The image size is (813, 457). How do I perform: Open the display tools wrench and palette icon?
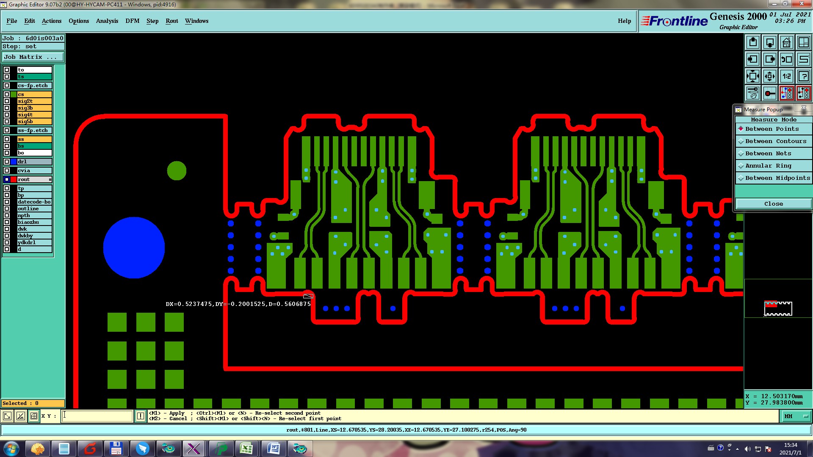click(753, 93)
